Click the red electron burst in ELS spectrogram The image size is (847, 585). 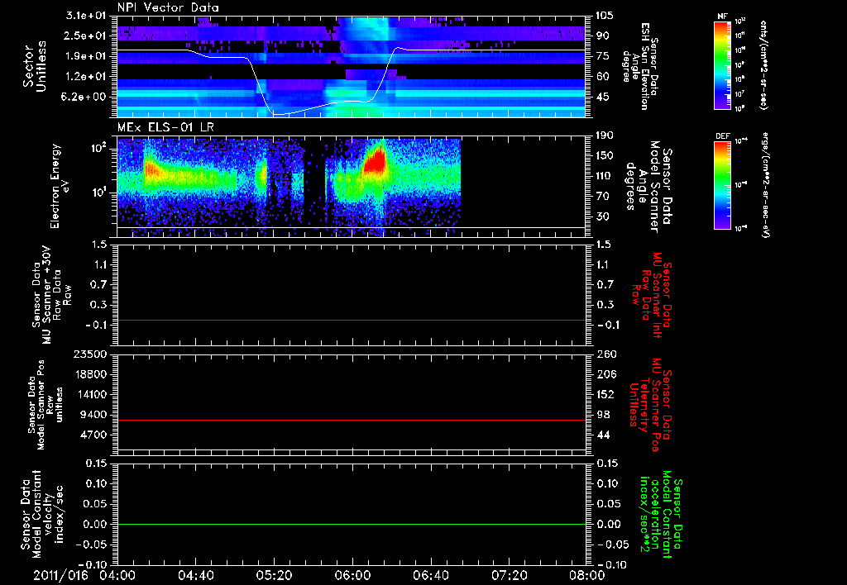[x=375, y=160]
